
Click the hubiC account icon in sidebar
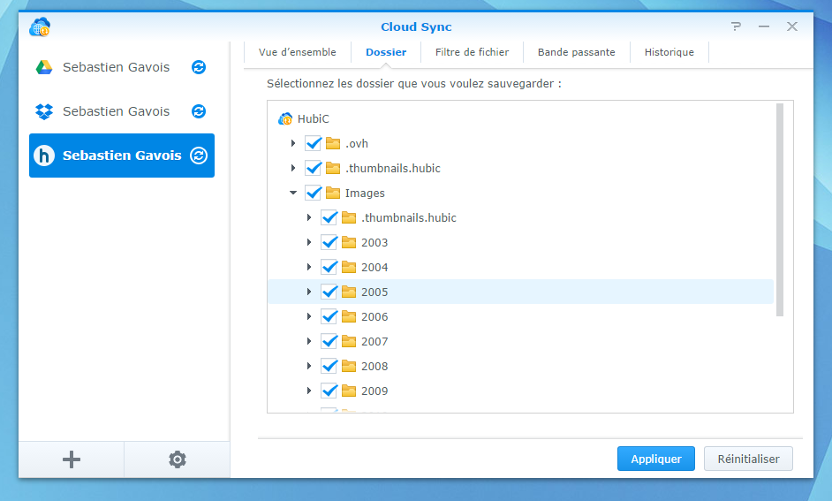44,156
